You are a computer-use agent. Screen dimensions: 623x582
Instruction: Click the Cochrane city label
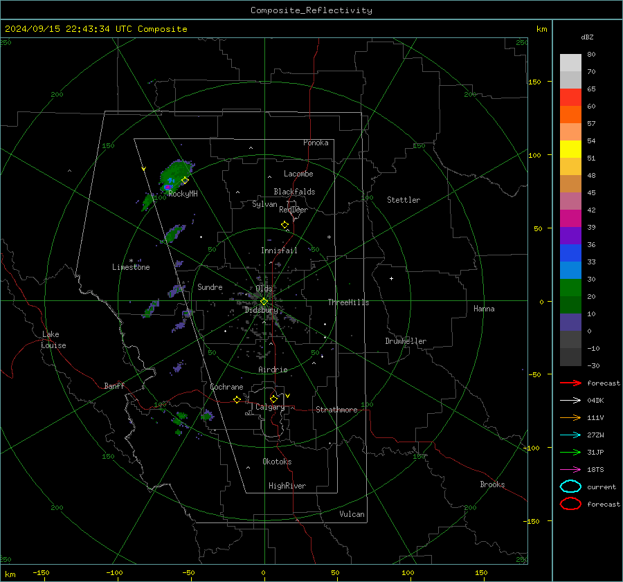226,387
